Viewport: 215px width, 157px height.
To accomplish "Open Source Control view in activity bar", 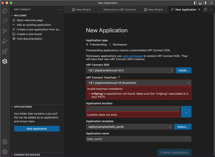I will point(5,31).
